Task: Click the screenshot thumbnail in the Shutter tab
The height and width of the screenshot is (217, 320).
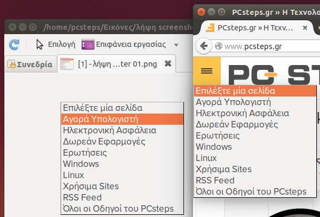Action: point(67,64)
